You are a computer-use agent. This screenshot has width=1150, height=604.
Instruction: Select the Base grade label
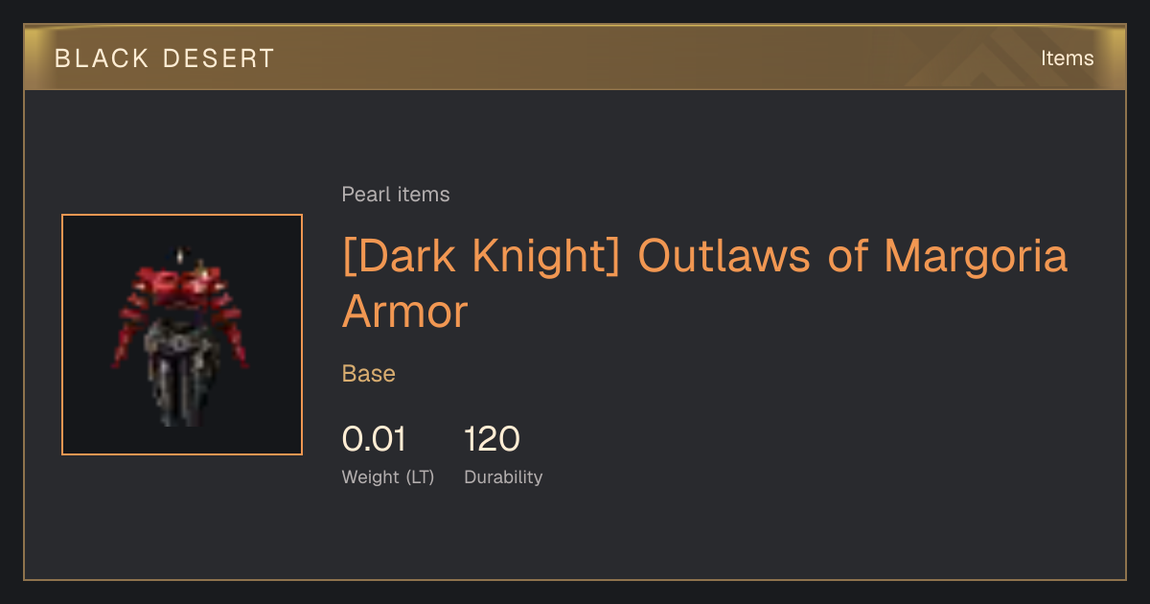click(369, 374)
